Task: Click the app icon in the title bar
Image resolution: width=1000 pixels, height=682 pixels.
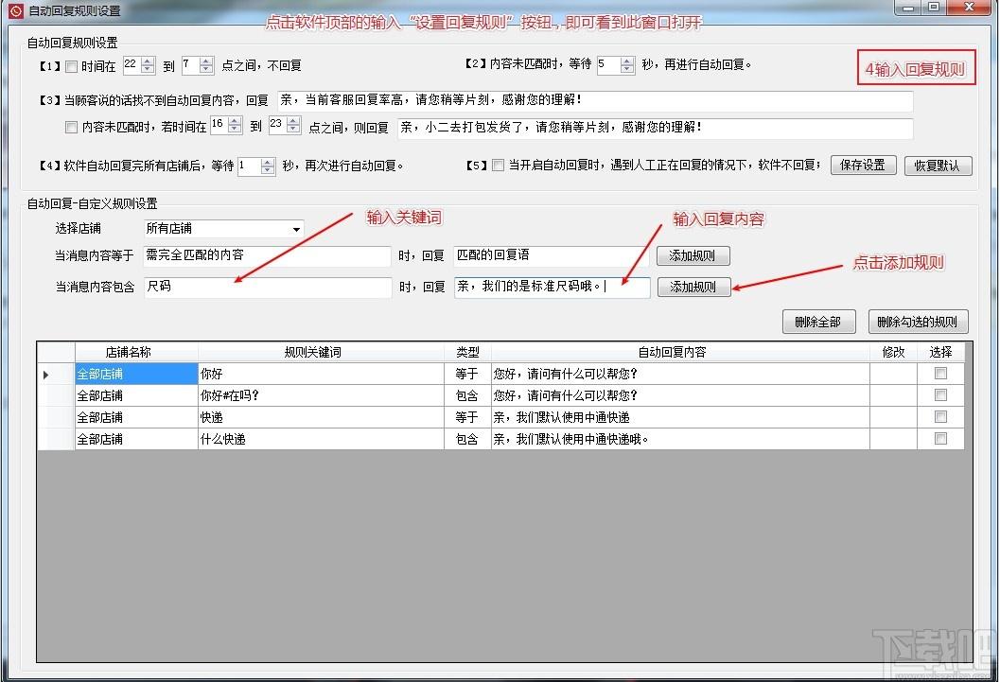Action: coord(16,10)
